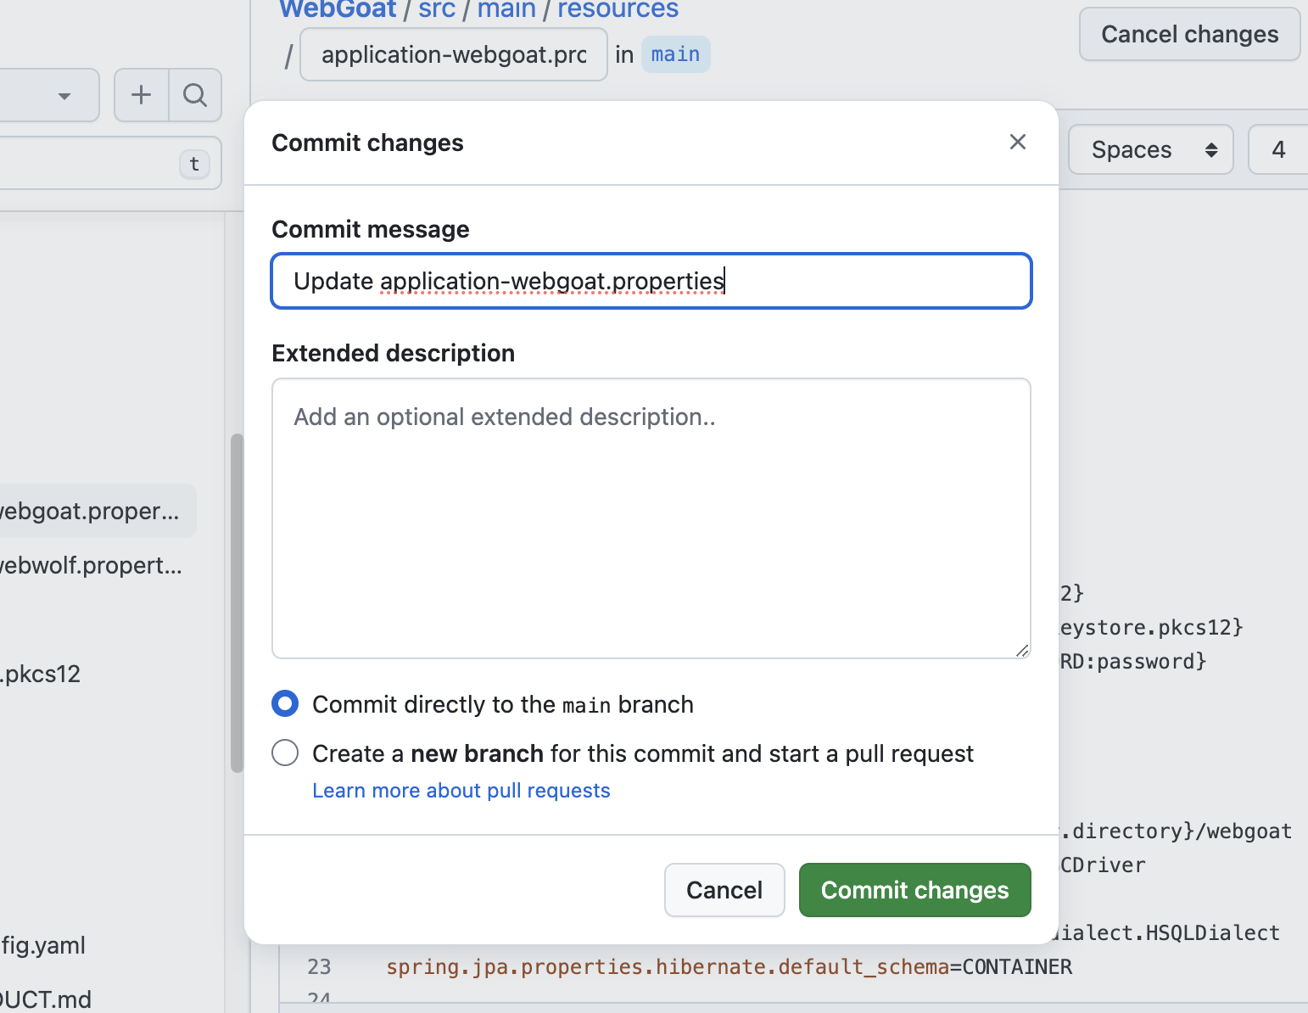
Task: Open the main breadcrumb folder
Action: pyautogui.click(x=506, y=9)
